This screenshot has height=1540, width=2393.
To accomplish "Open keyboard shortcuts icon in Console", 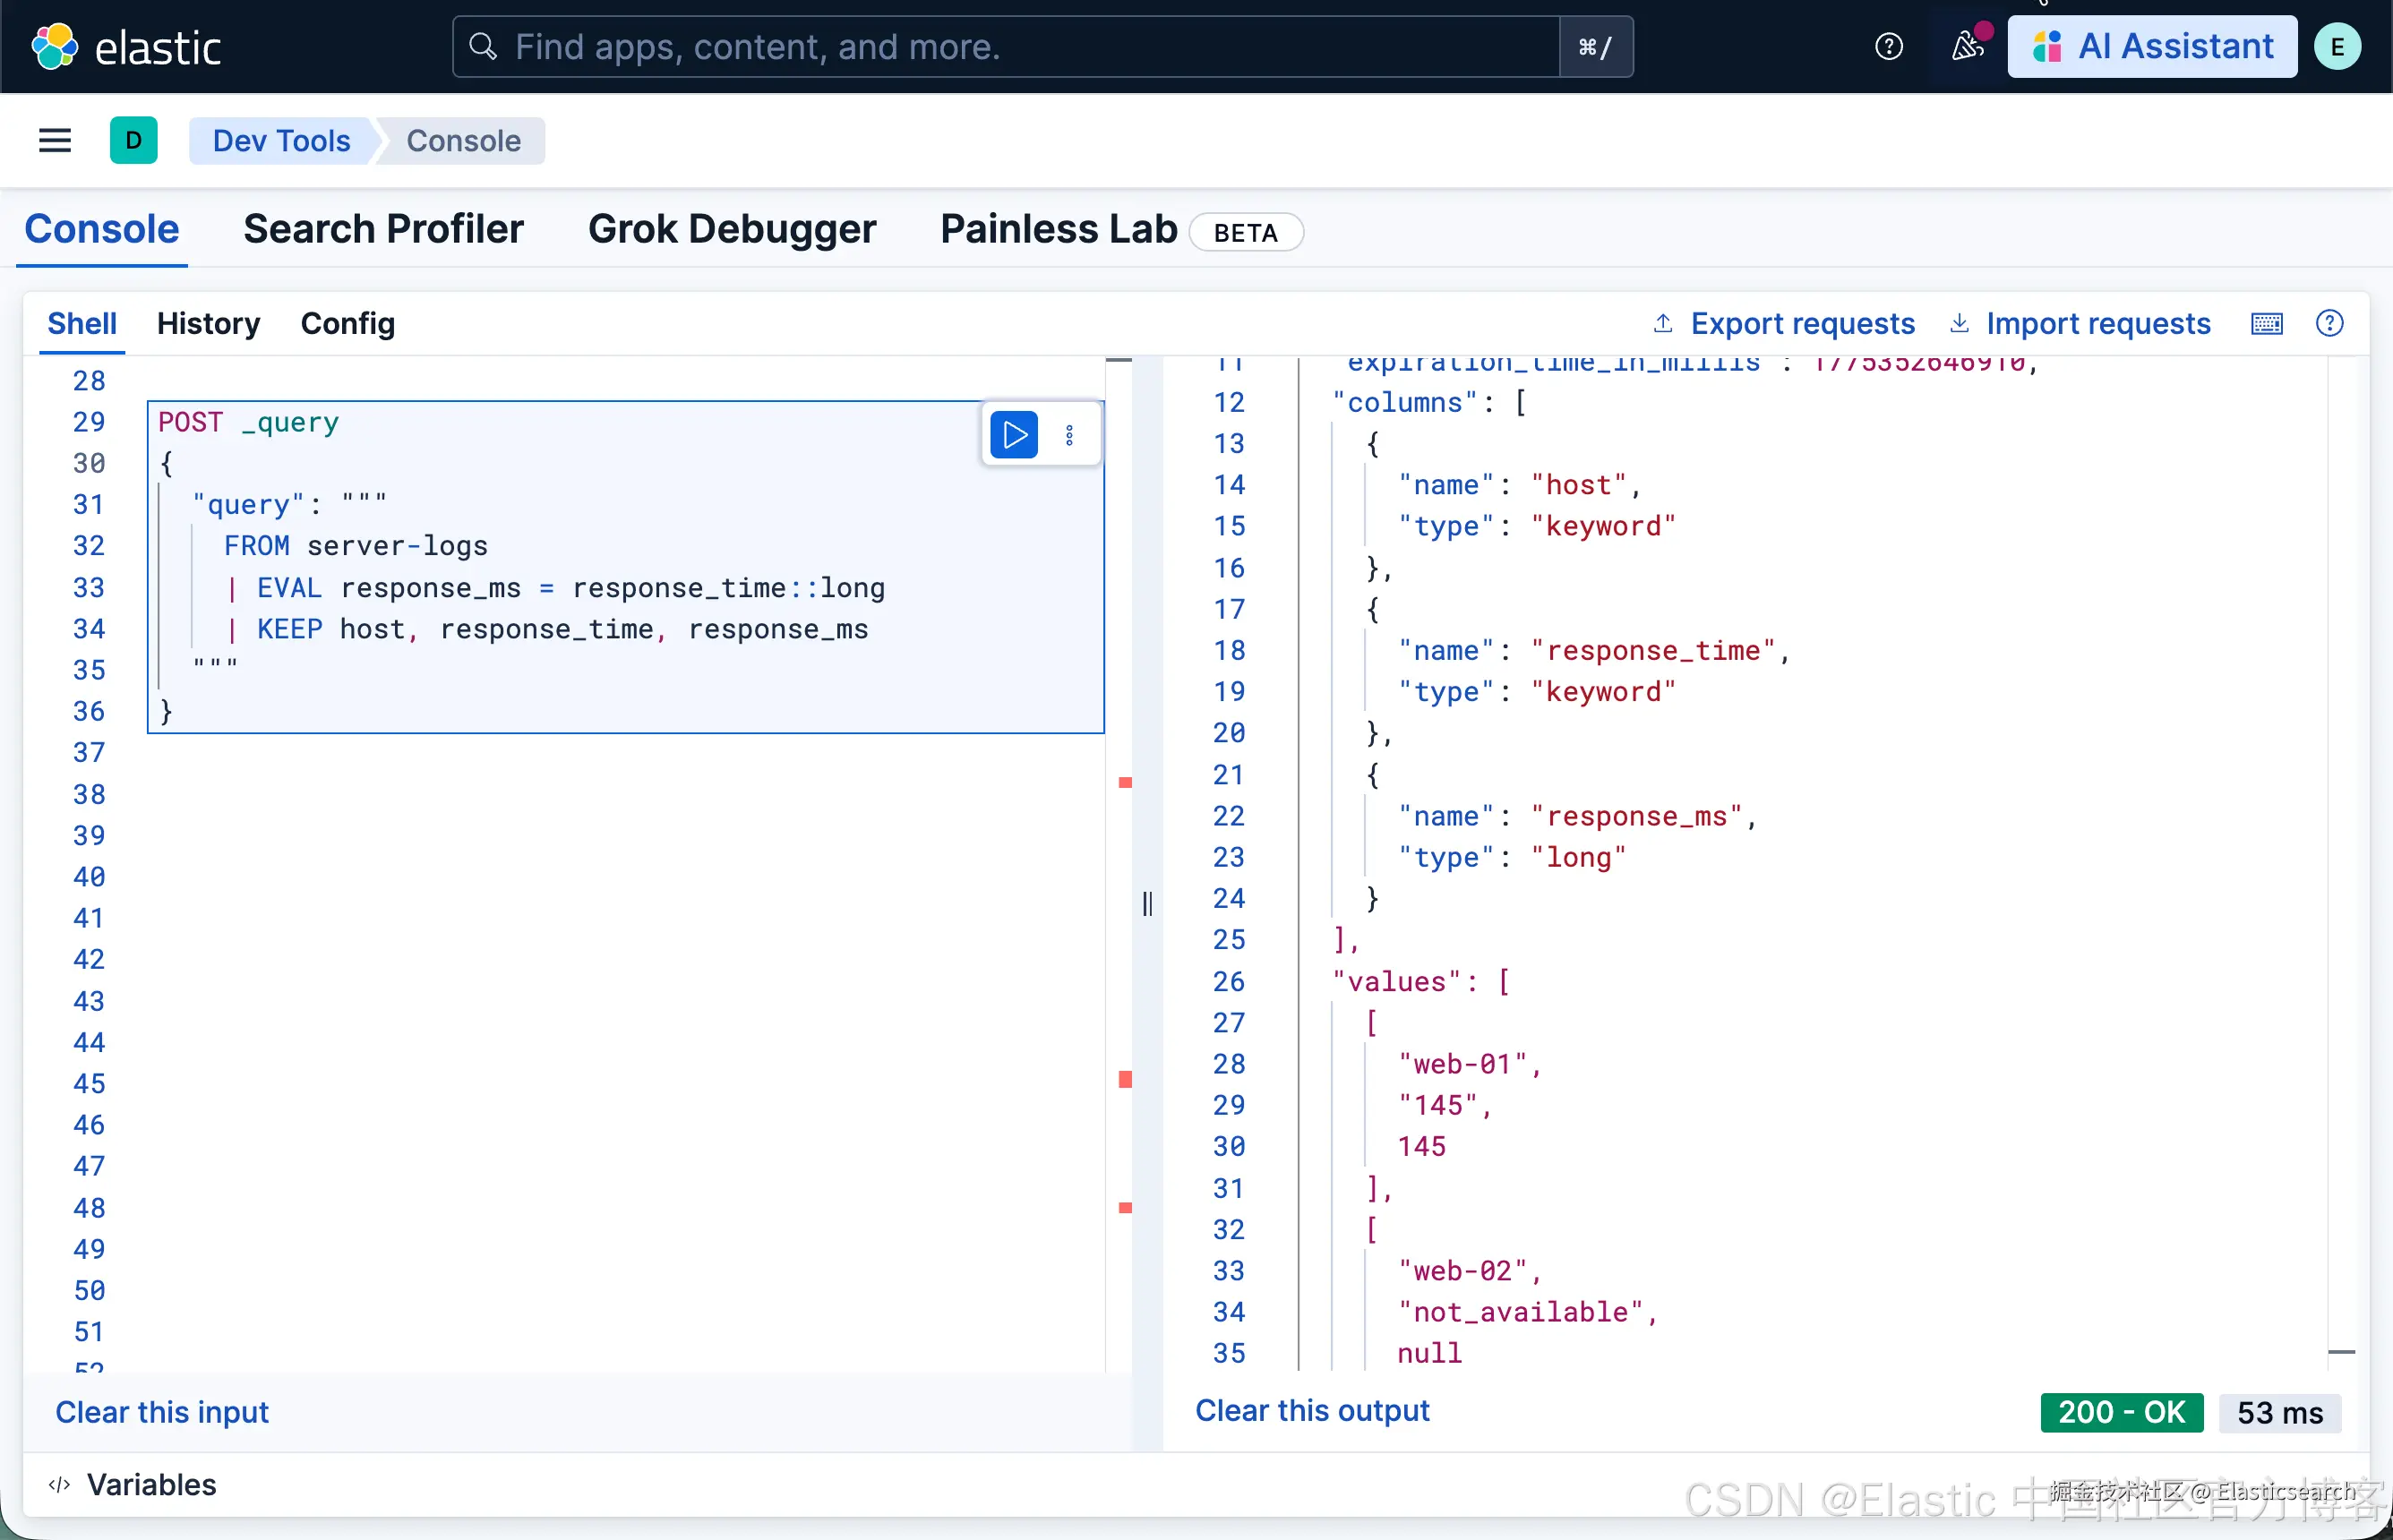I will click(x=2266, y=324).
